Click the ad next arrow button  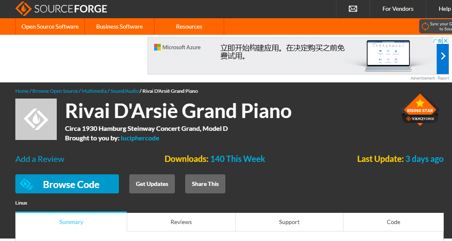pos(443,56)
